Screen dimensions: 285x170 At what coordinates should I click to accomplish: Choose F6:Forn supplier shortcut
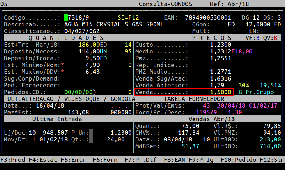103,160
